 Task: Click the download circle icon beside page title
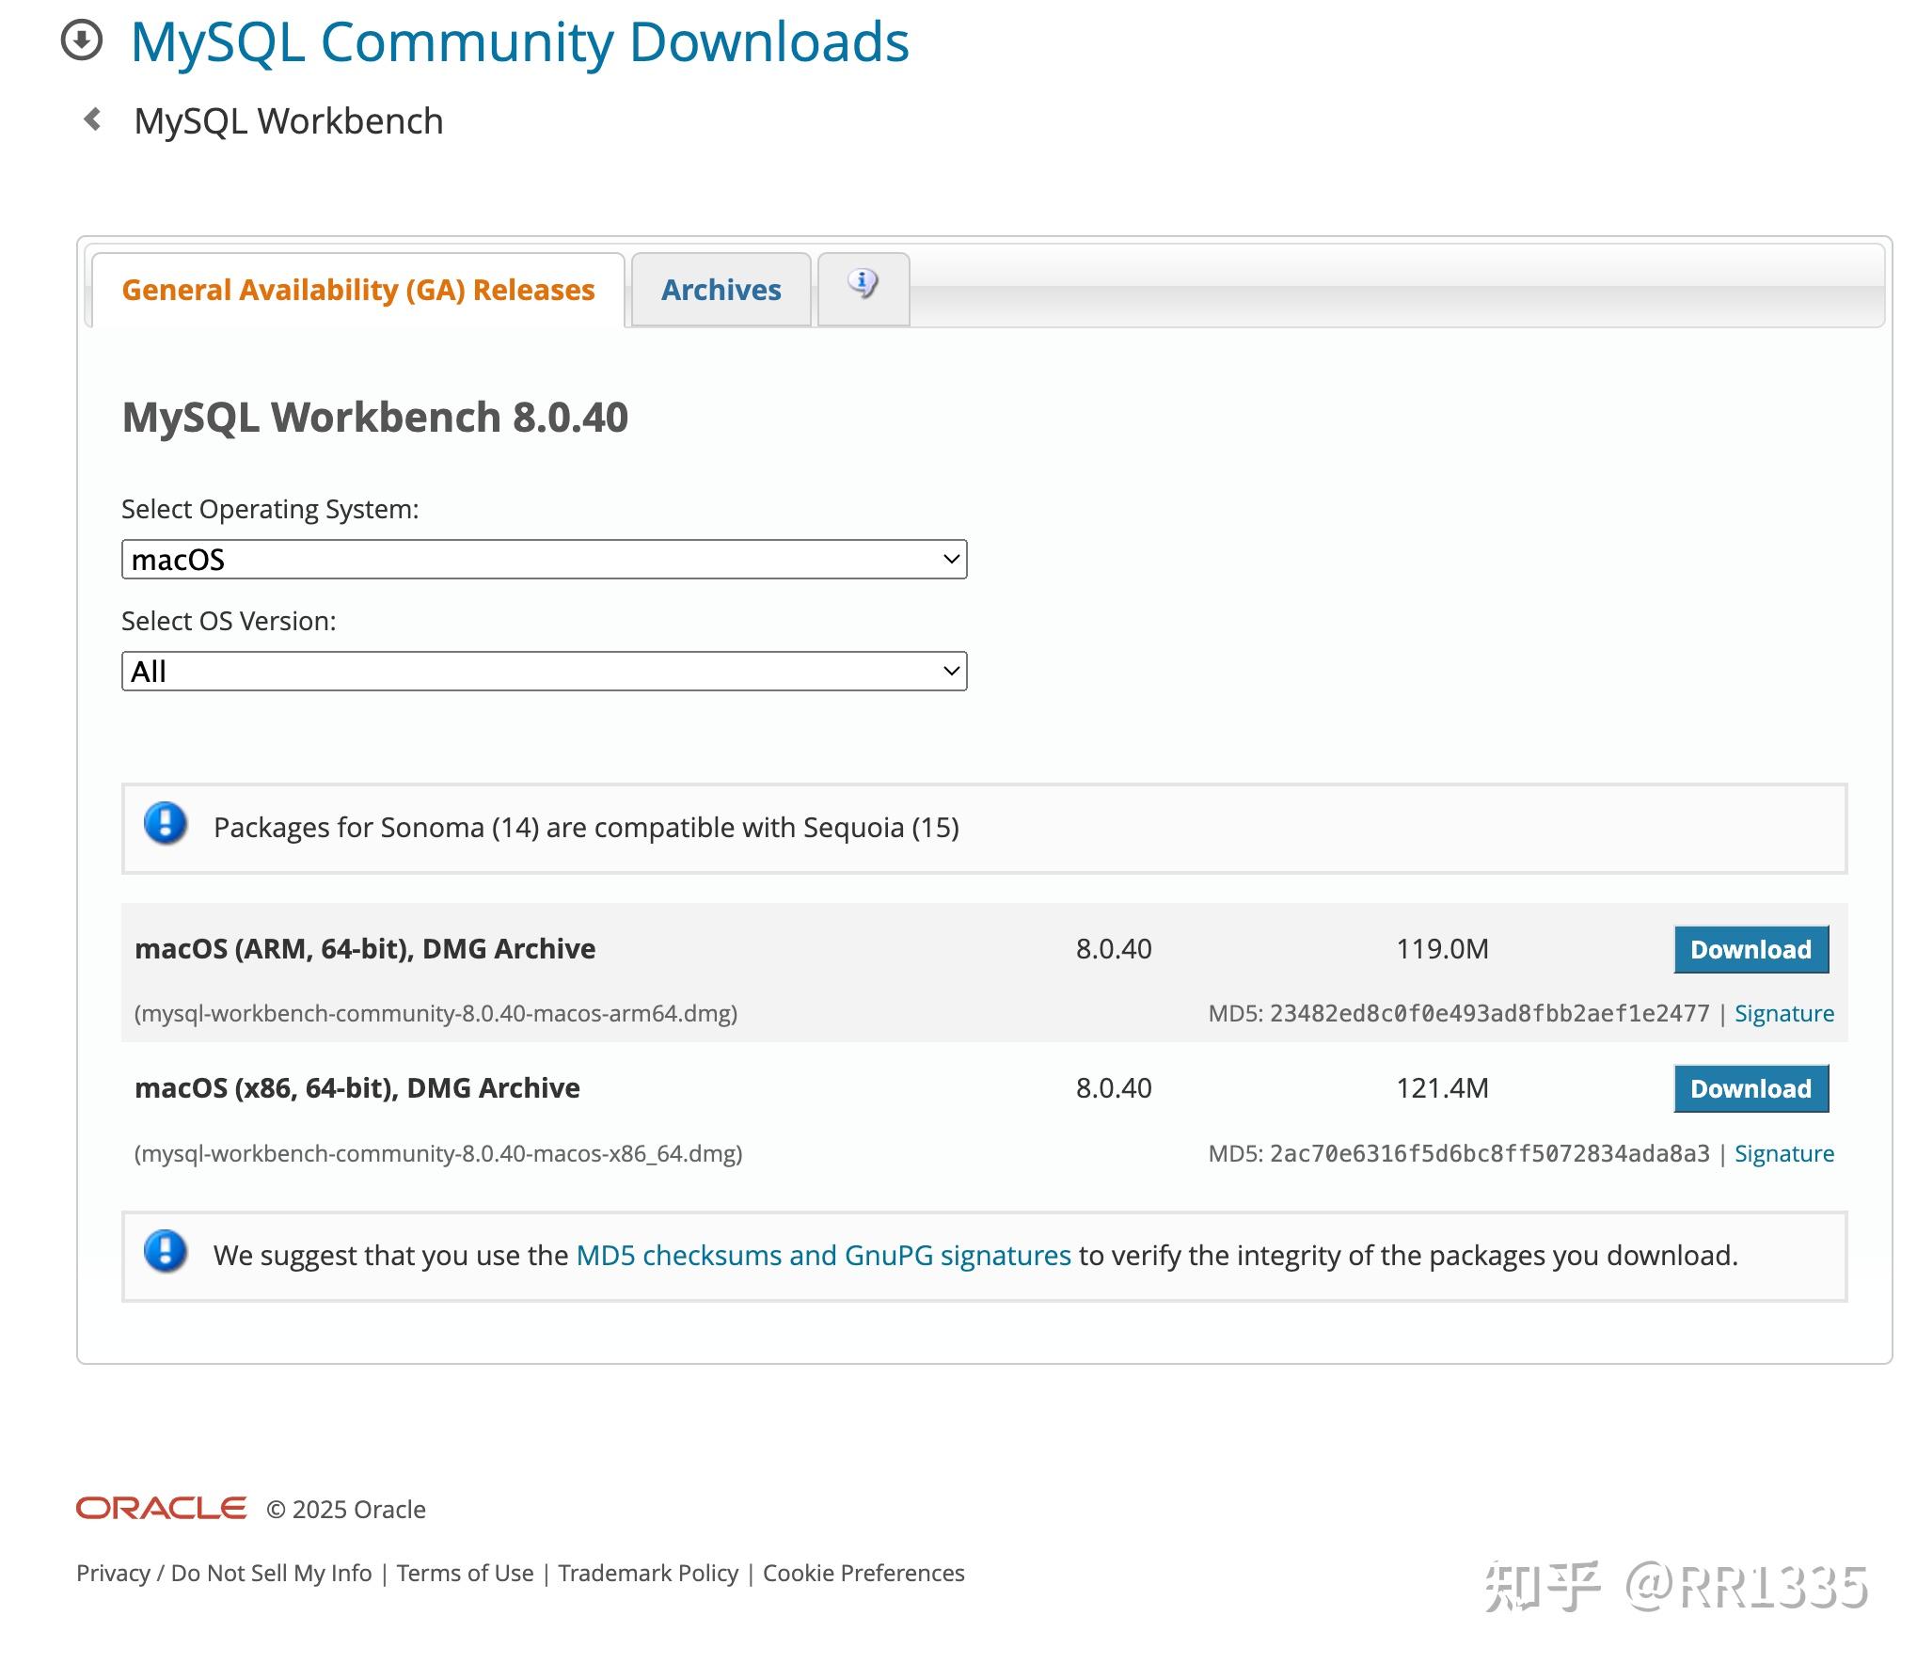pos(82,40)
